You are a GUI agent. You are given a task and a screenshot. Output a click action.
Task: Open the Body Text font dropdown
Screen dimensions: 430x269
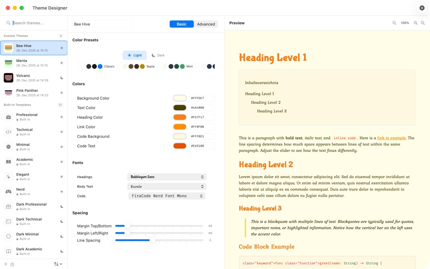coord(167,187)
